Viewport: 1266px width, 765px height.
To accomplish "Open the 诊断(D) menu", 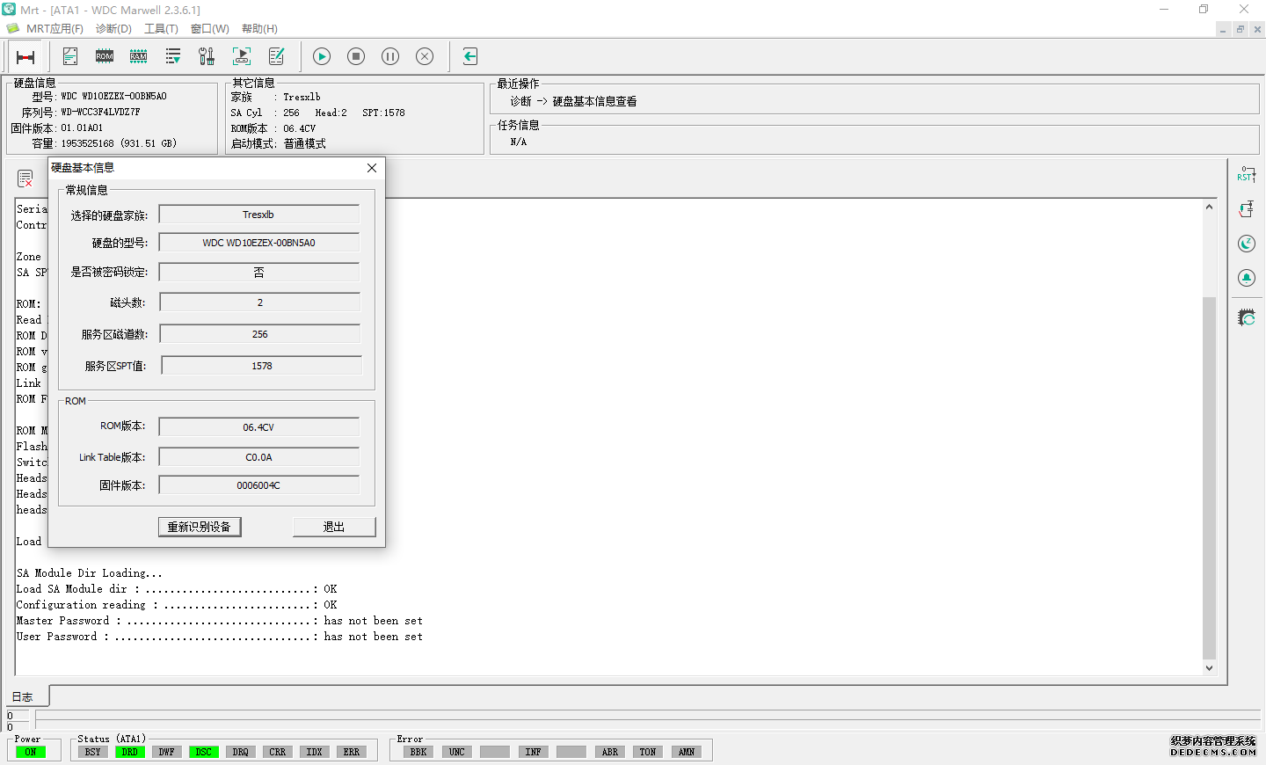I will [x=113, y=29].
